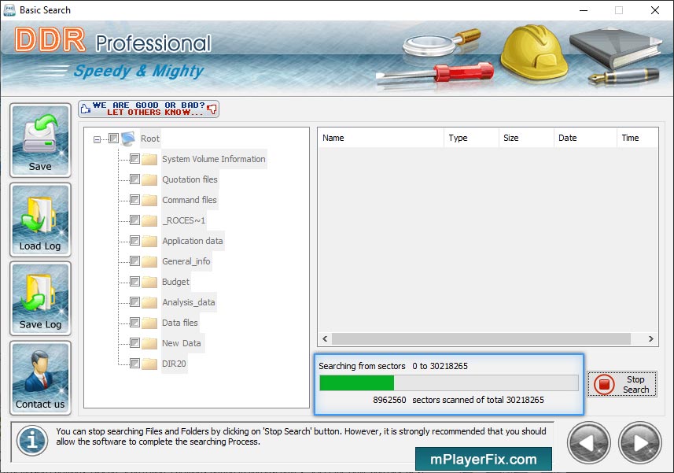Select the Data files label
Screen dimensions: 674x473
tap(179, 323)
